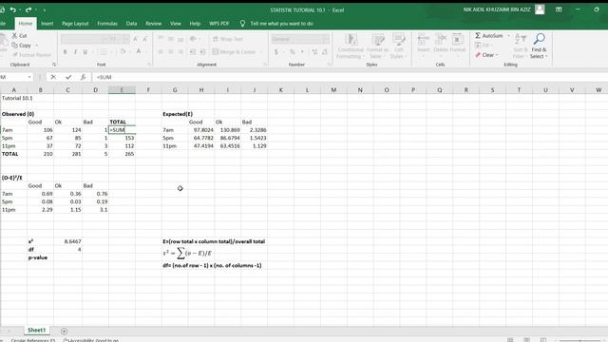Expand the Name Box dropdown
Viewport: 608px width, 342px height.
point(29,77)
